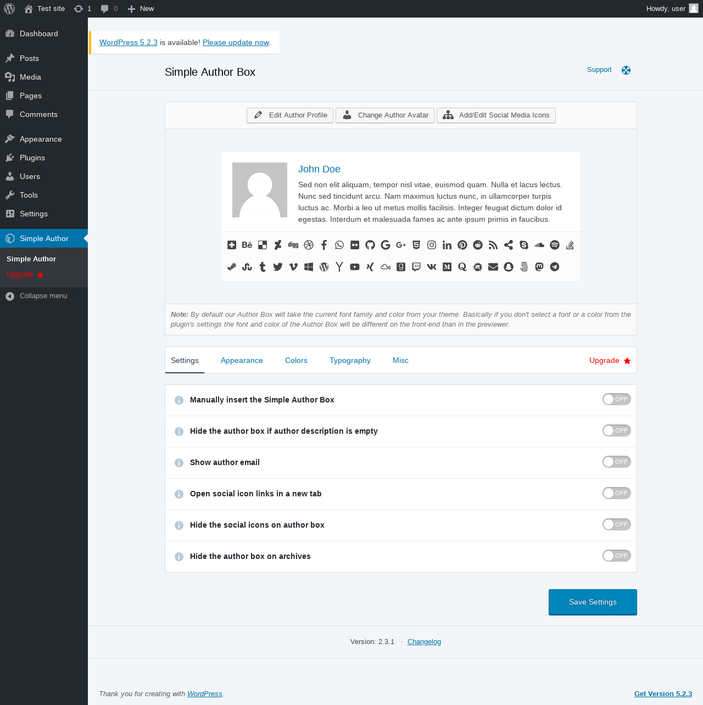This screenshot has width=703, height=705.
Task: Click the Behance social icon
Action: pyautogui.click(x=247, y=245)
